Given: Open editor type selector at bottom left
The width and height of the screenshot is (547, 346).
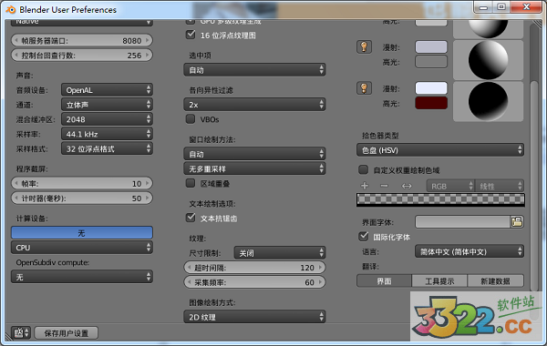Looking at the screenshot, I should point(21,332).
